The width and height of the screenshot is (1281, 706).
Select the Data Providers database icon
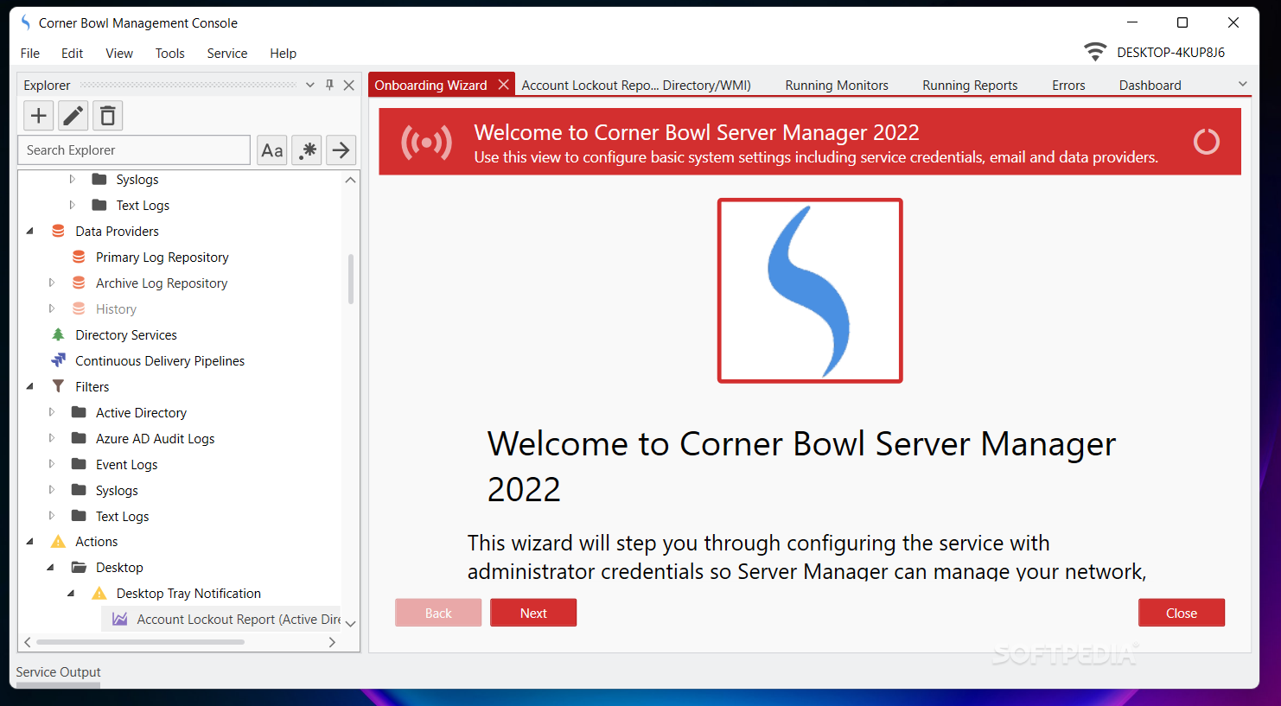tap(58, 232)
